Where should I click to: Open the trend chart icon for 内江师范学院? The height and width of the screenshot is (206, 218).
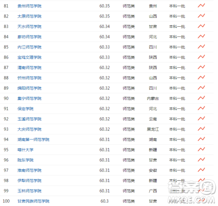click(201, 47)
